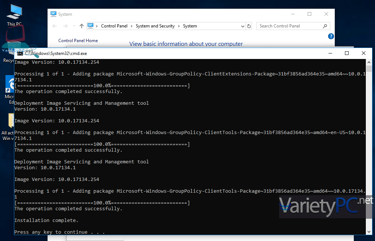Minimize the System window
Image resolution: width=375 pixels, height=241 pixels.
(293, 14)
